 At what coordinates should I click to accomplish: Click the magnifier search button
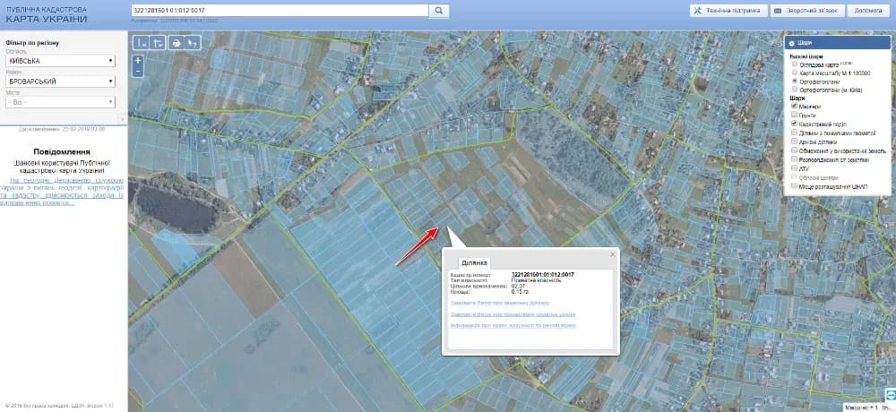coord(439,10)
